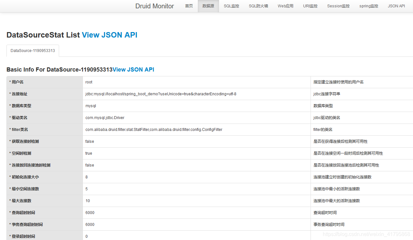413x240 pixels.
Task: Click value 5 for 最小空闲连接数
Action: pyautogui.click(x=86, y=189)
